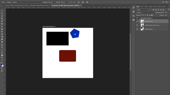Toggle Lock all padlock icon
This screenshot has width=170, height=95.
[x=152, y=15]
